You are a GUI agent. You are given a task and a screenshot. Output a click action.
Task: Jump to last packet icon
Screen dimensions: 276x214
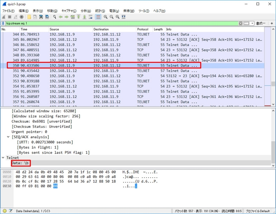[x=84, y=17]
